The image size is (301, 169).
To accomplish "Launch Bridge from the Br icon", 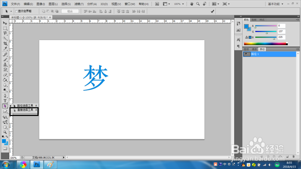I will pyautogui.click(x=157, y=4).
